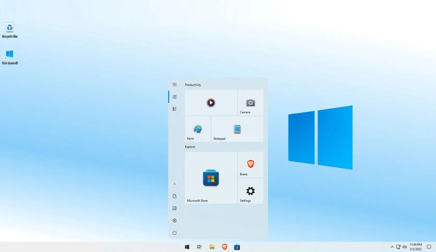Viewport: 436px width, 252px height.
Task: Show hidden icons in system tray
Action: tap(392, 247)
